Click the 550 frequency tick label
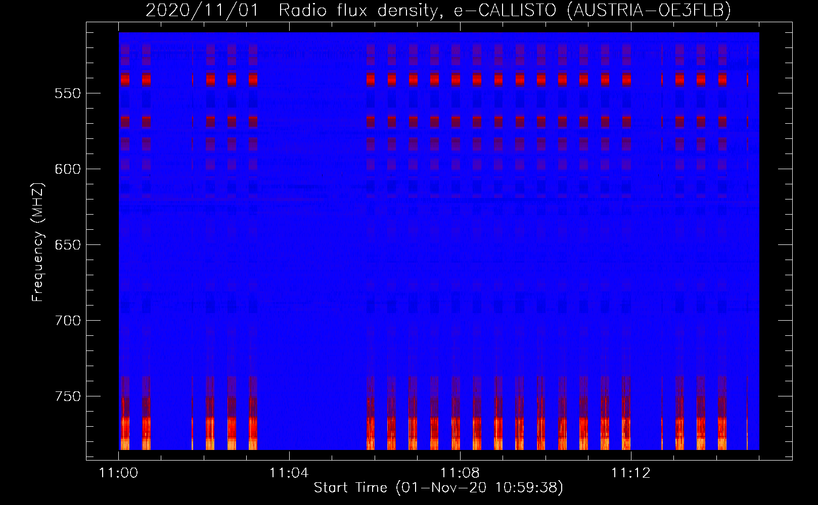The image size is (818, 505). pos(68,93)
